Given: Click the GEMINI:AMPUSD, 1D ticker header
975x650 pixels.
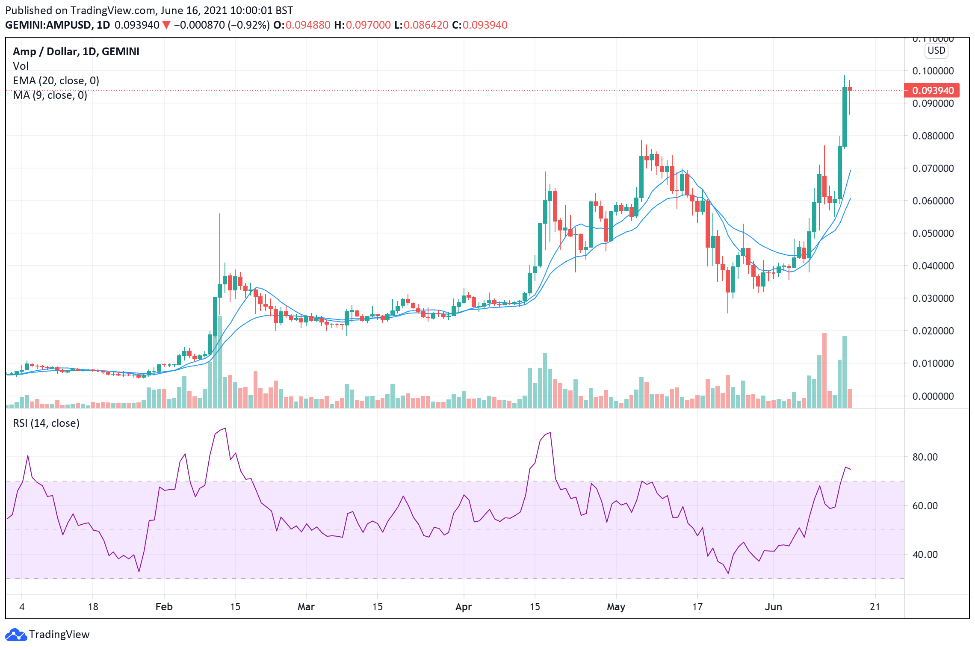Looking at the screenshot, I should click(58, 25).
